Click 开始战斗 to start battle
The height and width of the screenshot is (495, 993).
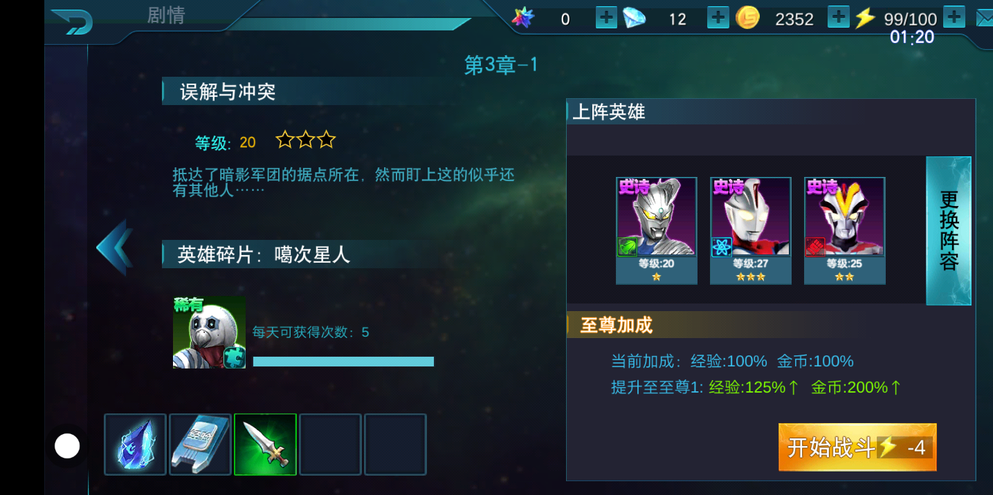[x=857, y=447]
